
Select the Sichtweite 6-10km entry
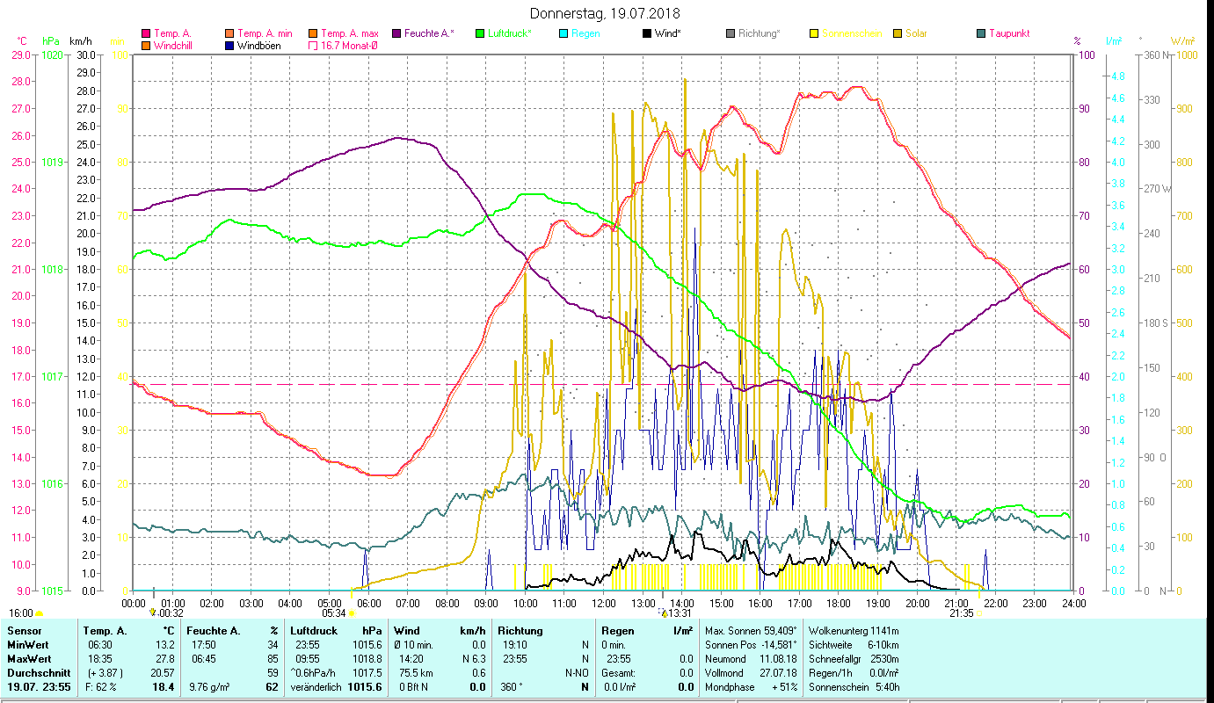click(854, 645)
